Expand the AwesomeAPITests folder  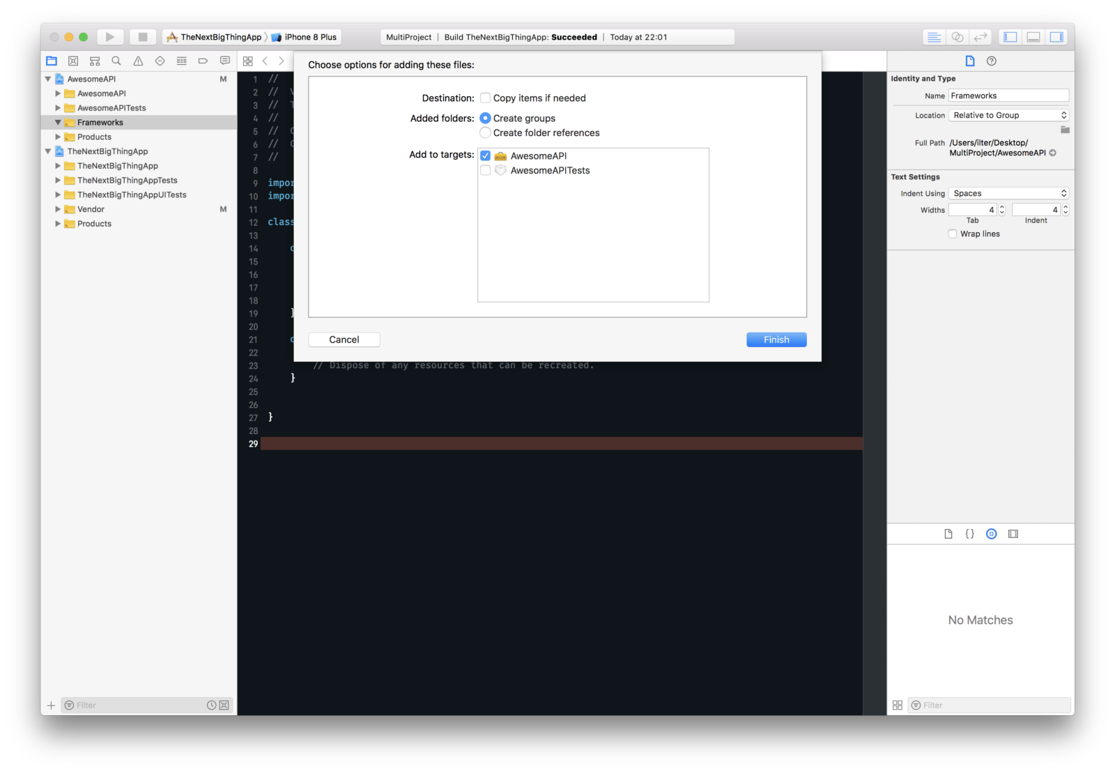58,108
